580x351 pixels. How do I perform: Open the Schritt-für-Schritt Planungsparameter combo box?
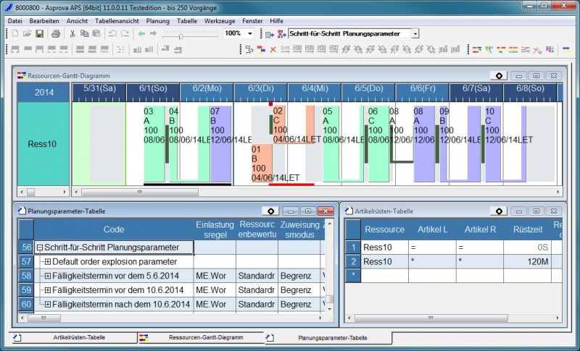[x=415, y=34]
